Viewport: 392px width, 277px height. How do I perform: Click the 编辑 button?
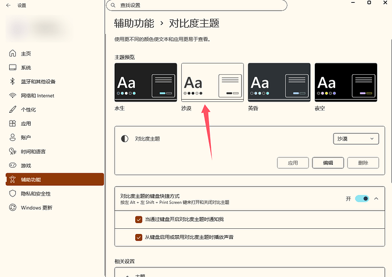point(328,163)
